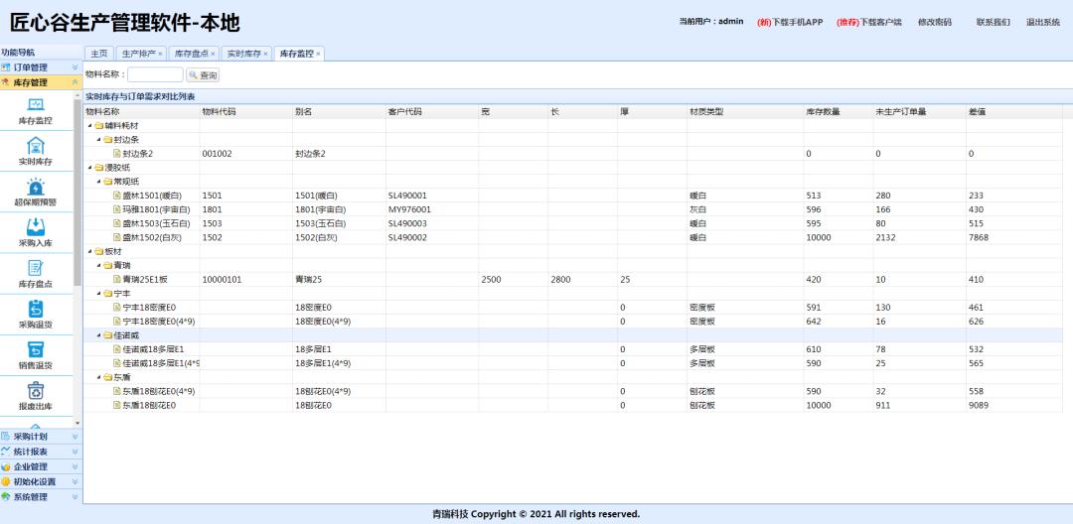Select 佳诺威18多层E1 row name

pos(153,349)
